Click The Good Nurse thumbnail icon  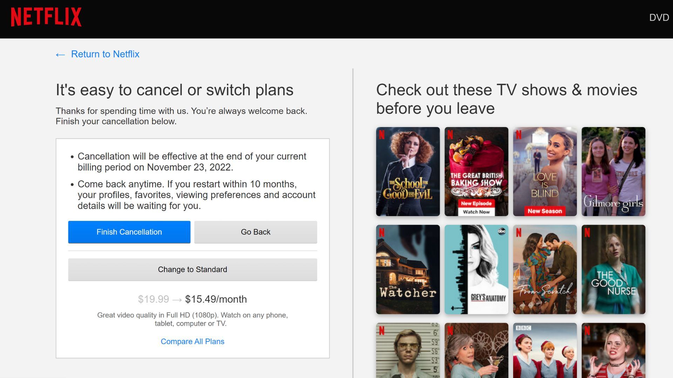[613, 269]
